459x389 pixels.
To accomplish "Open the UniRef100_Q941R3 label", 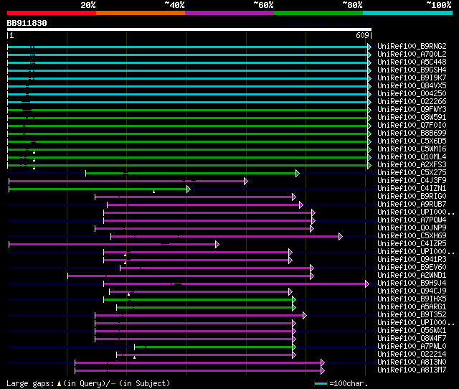I will [412, 260].
